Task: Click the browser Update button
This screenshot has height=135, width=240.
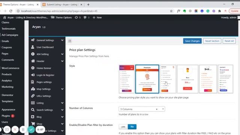Action: tap(234, 11)
